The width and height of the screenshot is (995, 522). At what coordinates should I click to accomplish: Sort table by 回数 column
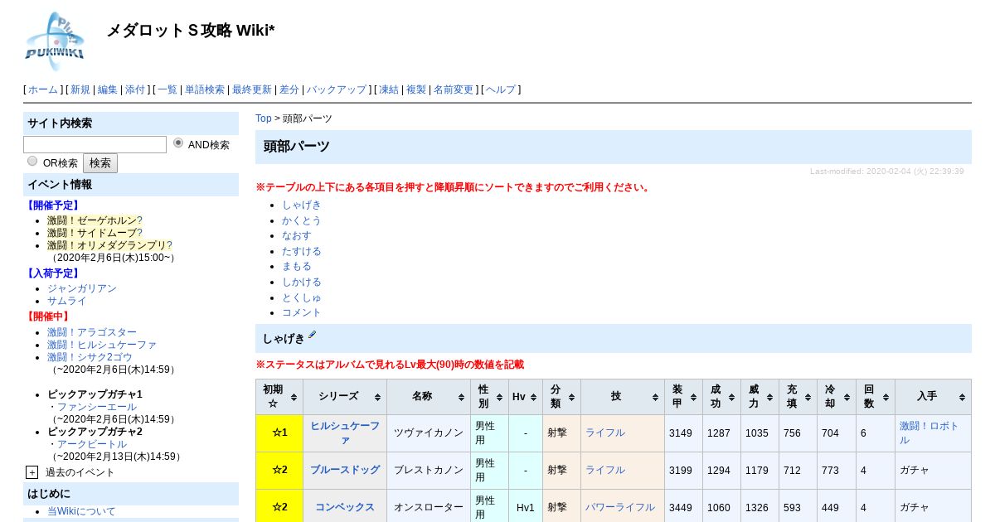coord(875,397)
